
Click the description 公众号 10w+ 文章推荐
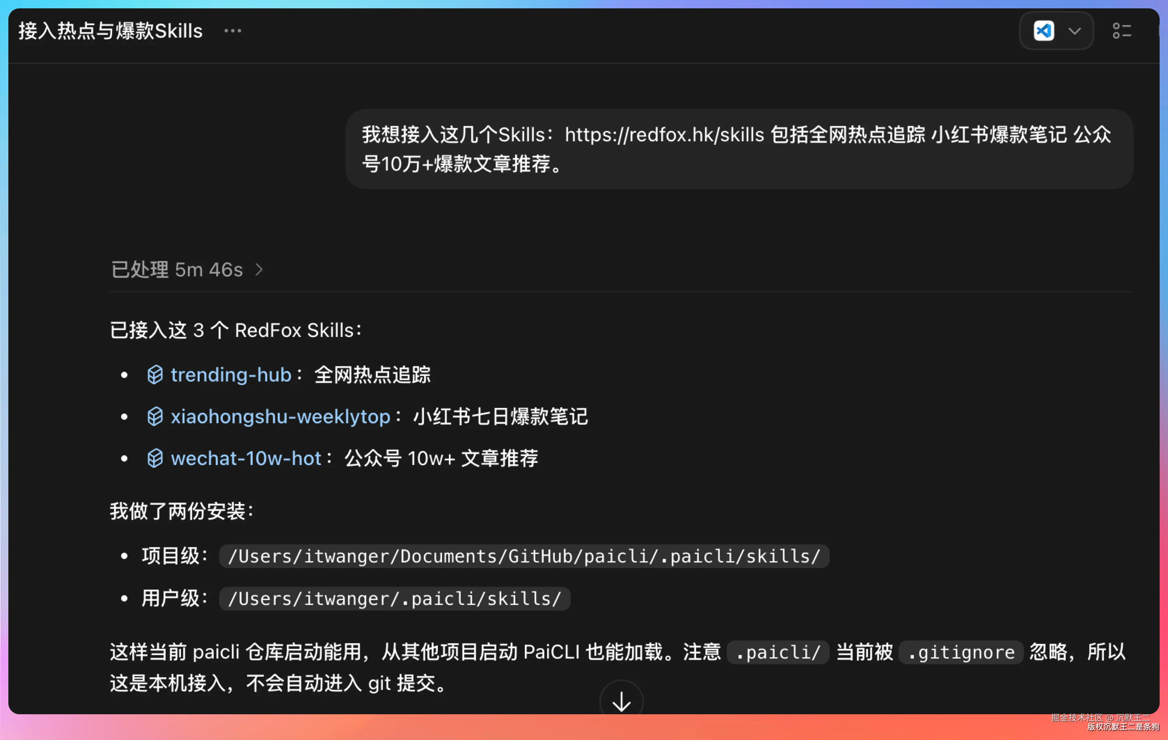[x=441, y=458]
